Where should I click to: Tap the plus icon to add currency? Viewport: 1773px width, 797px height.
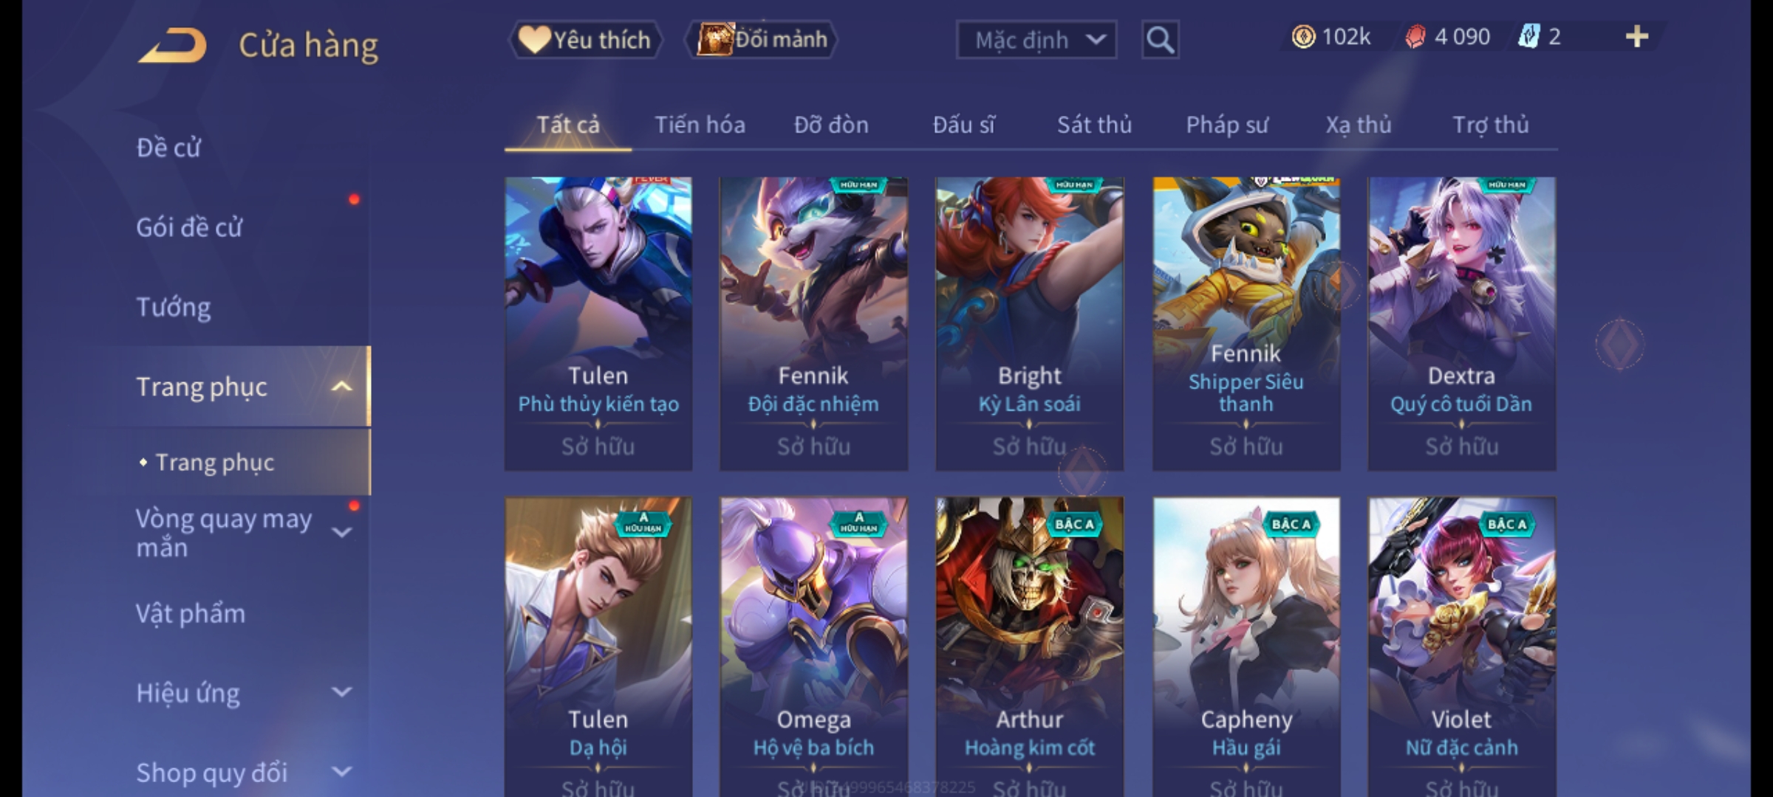point(1637,37)
